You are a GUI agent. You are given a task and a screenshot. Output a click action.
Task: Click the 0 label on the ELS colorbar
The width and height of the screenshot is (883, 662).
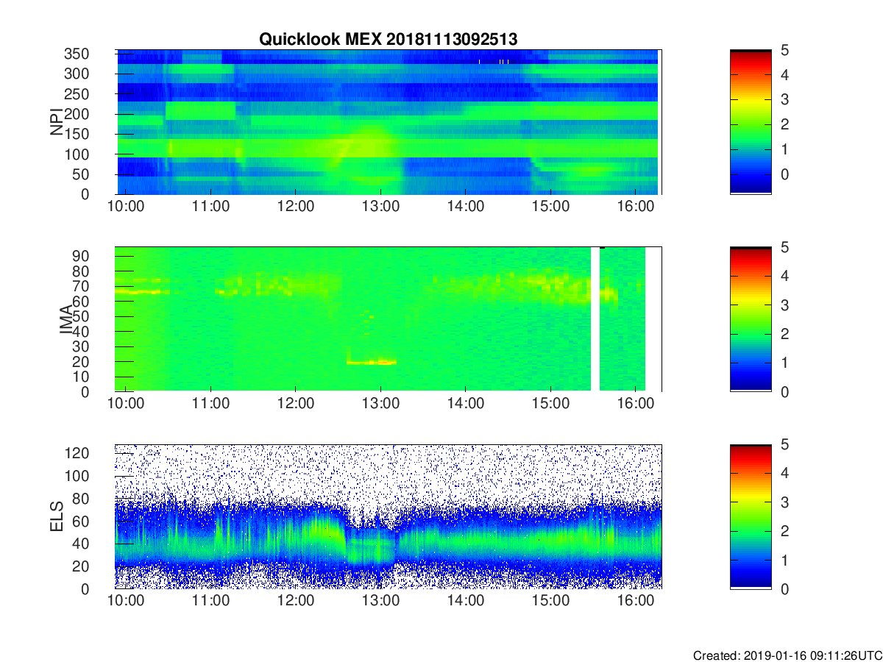tap(784, 589)
